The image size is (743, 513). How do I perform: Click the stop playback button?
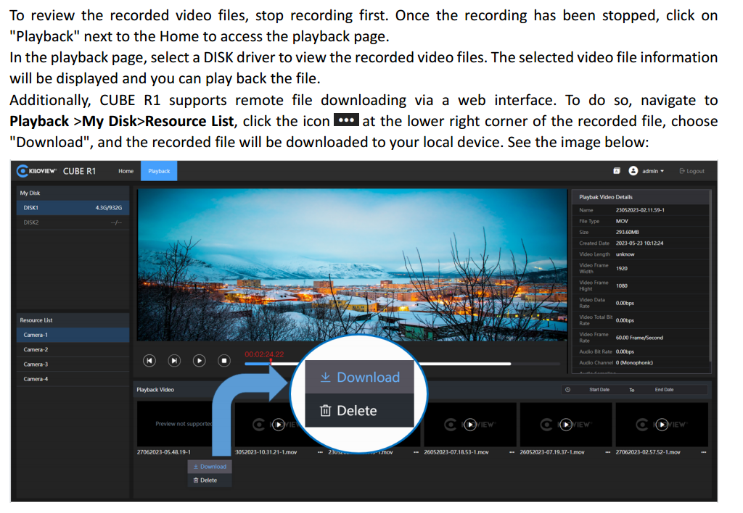tap(224, 361)
